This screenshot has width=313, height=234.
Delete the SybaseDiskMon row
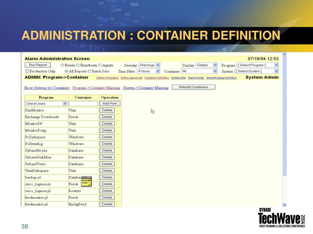(x=107, y=157)
